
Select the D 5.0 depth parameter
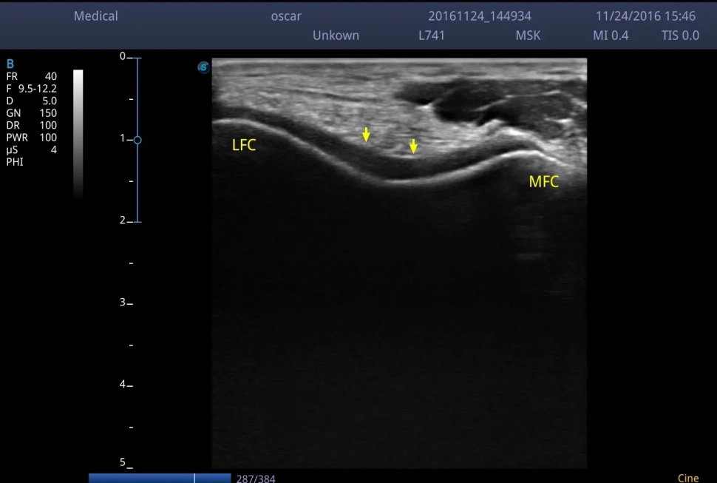coord(32,101)
